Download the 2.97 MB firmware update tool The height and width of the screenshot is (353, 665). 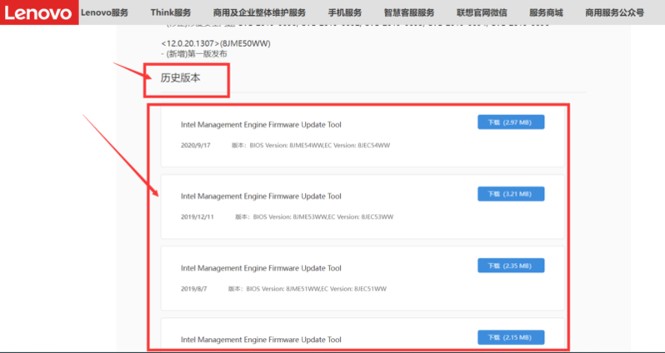511,122
